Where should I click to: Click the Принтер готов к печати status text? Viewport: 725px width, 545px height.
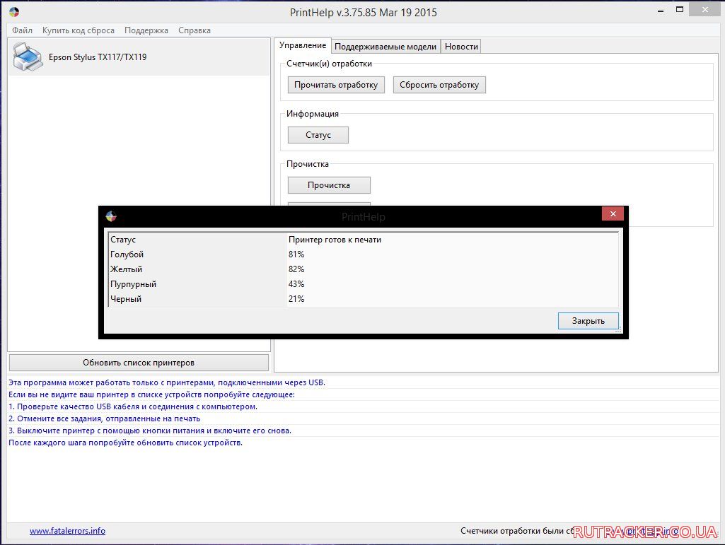pyautogui.click(x=335, y=240)
